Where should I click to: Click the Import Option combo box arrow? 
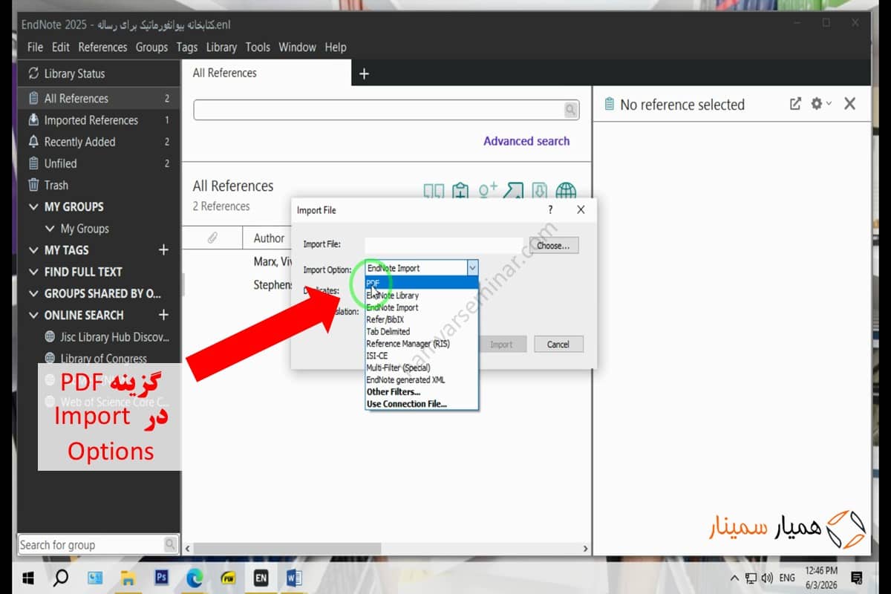pyautogui.click(x=472, y=268)
